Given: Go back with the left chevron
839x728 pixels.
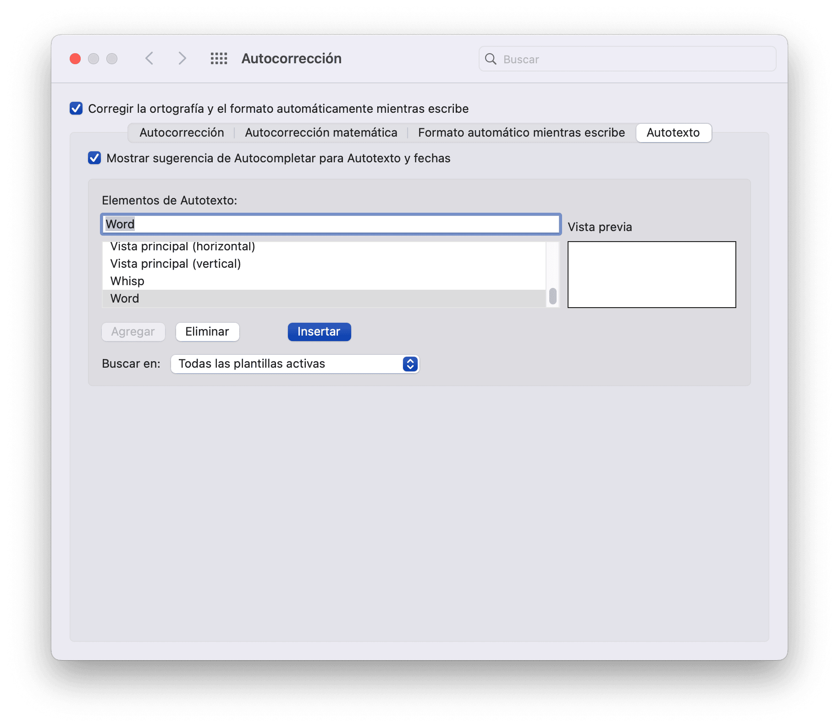Looking at the screenshot, I should tap(149, 59).
